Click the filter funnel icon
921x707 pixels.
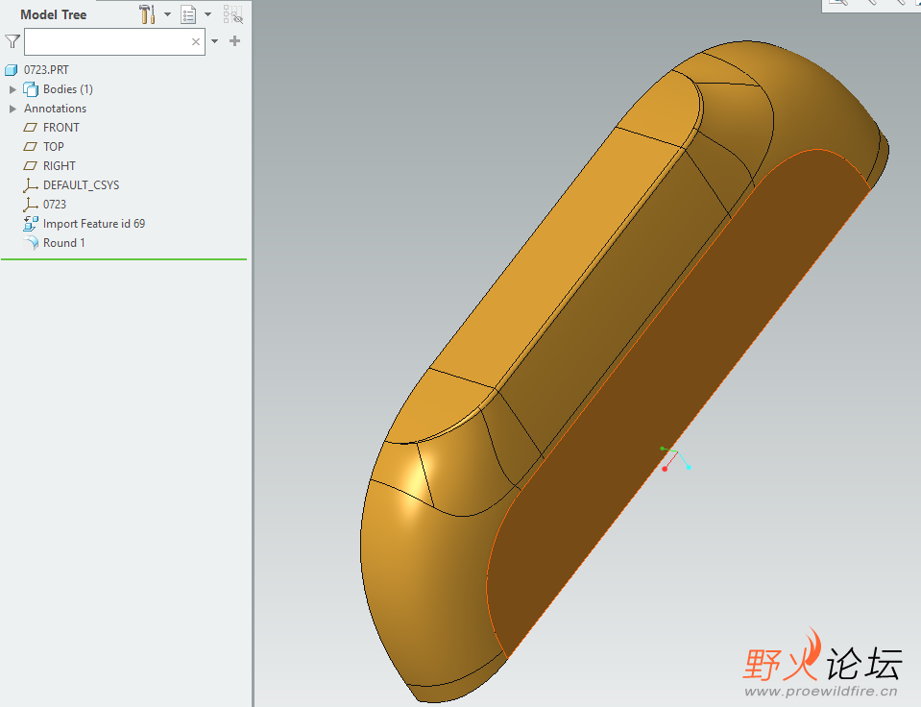pyautogui.click(x=12, y=41)
